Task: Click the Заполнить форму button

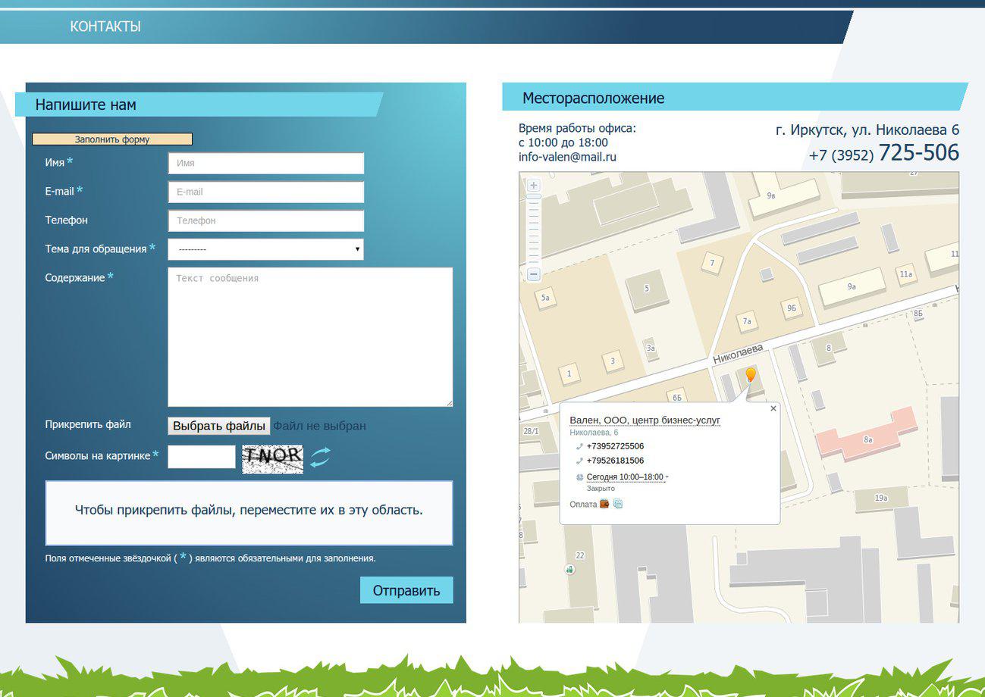Action: [112, 139]
